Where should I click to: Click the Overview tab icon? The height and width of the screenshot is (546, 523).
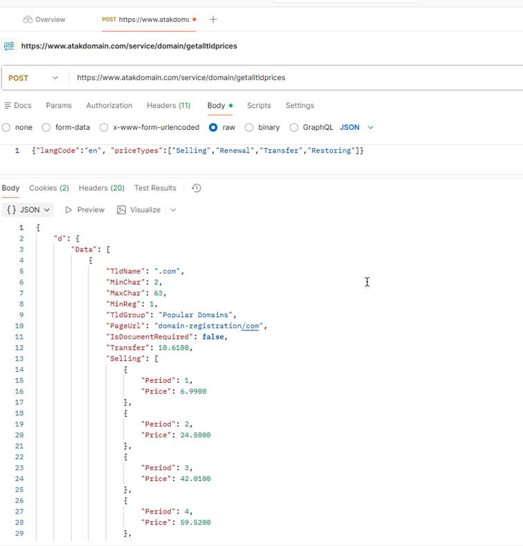pyautogui.click(x=28, y=20)
